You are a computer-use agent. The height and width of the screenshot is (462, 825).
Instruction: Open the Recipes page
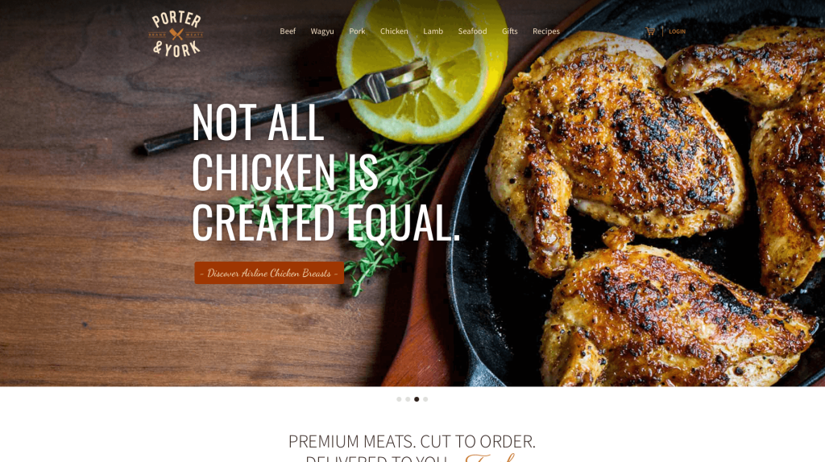click(x=546, y=31)
